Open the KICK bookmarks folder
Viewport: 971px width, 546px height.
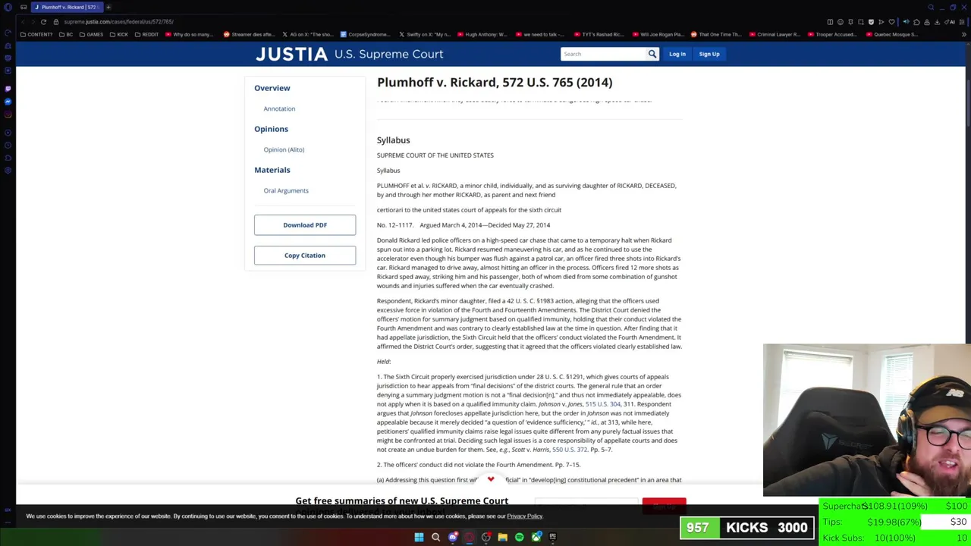[119, 34]
